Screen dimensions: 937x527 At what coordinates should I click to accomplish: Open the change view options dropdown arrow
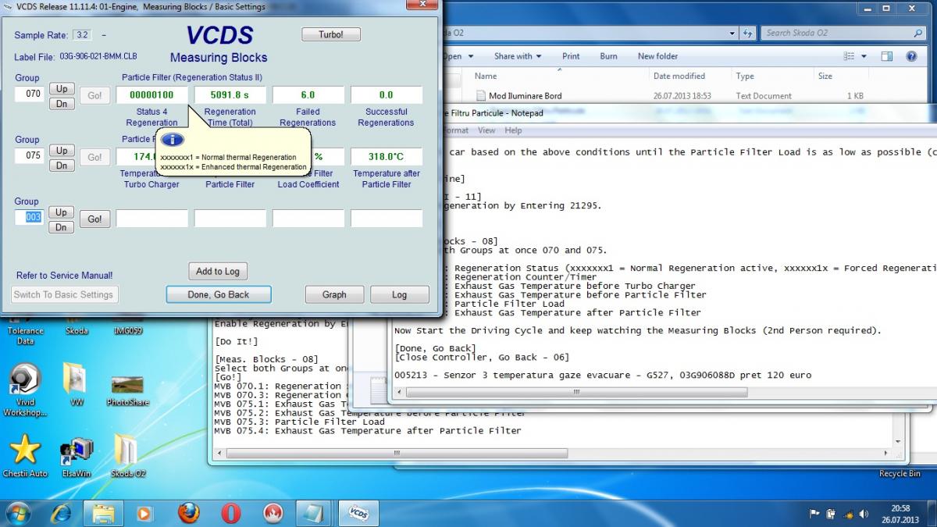coord(864,56)
